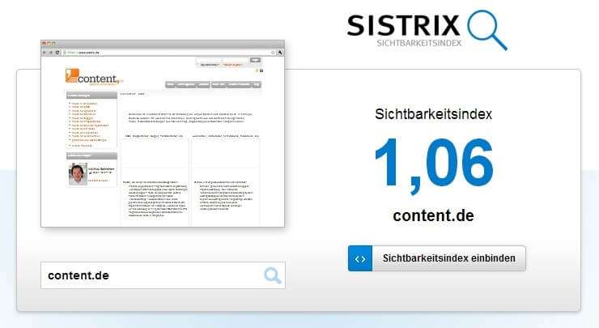The height and width of the screenshot is (328, 599).
Task: Click the search magnifier icon in the domain field
Action: coord(273,275)
